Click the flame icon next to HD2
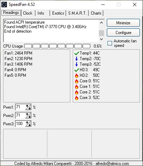143x166 pixels. coord(77,75)
